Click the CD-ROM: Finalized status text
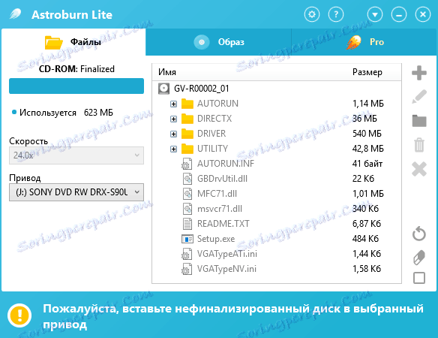Viewport: 438px width, 338px height. coord(76,69)
